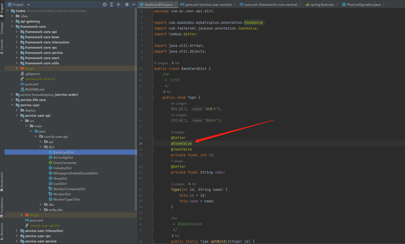Select framework-core-utils module
405x244 pixels.
[42, 63]
